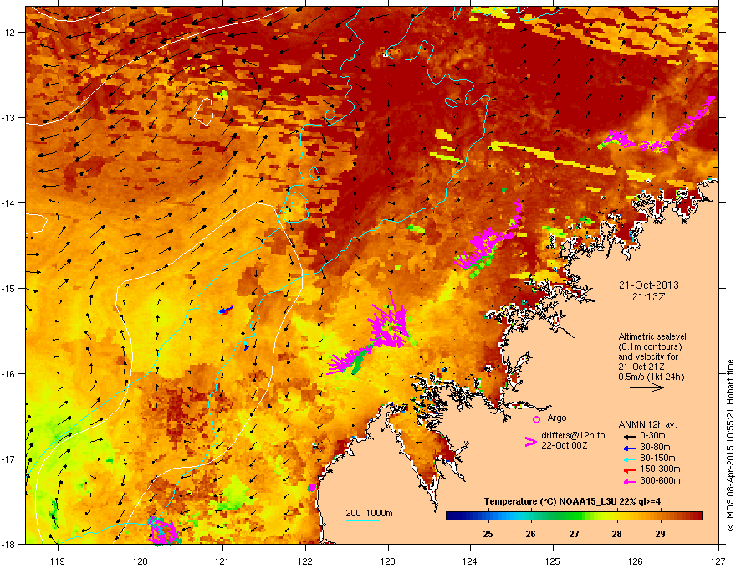The height and width of the screenshot is (569, 736).
Task: Click the '25' color bar tick label
Action: click(x=488, y=534)
